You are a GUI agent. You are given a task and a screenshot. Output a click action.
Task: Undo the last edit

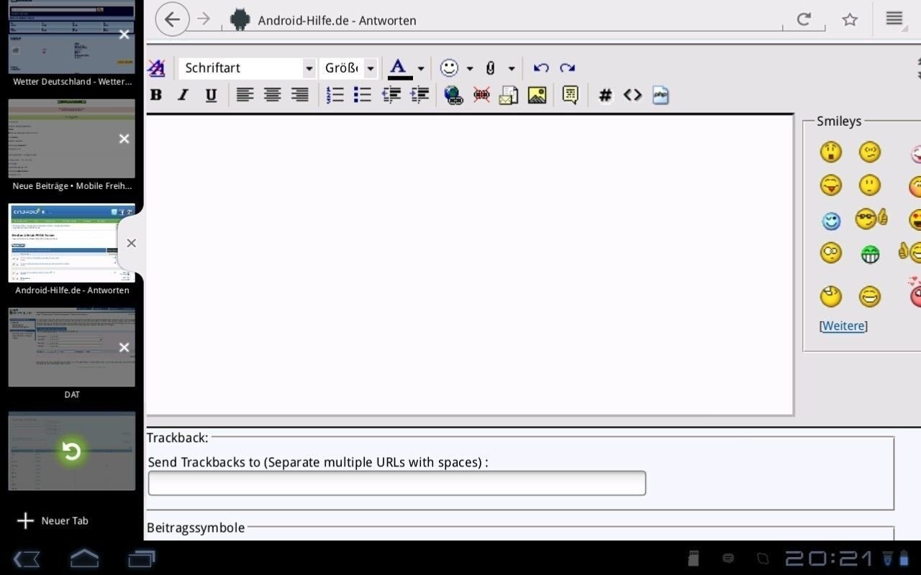pyautogui.click(x=541, y=68)
